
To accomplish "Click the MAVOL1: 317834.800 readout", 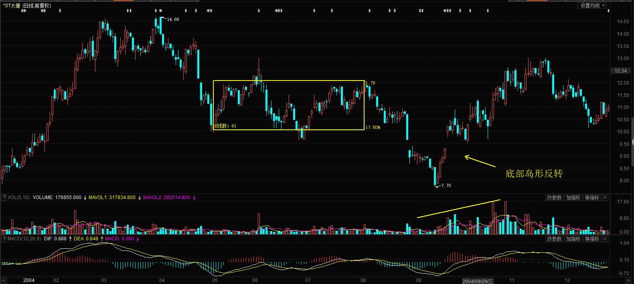I will [112, 197].
